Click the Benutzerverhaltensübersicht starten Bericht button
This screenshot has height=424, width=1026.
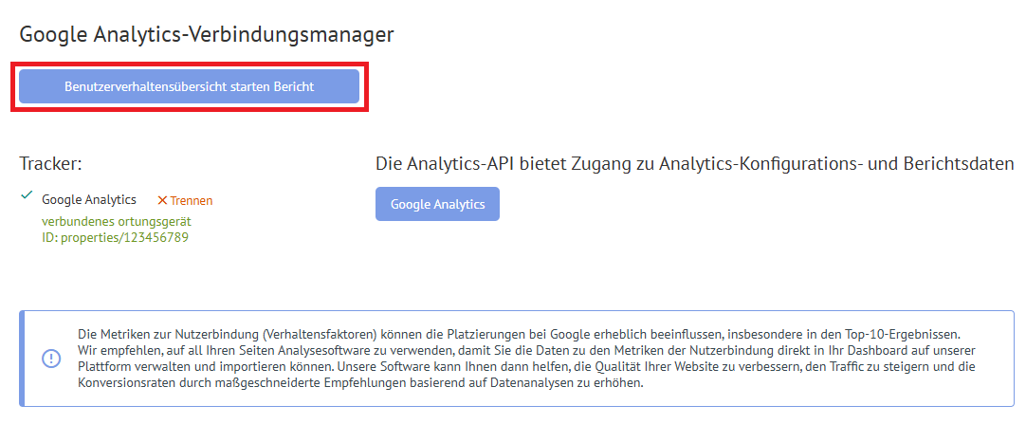[189, 86]
